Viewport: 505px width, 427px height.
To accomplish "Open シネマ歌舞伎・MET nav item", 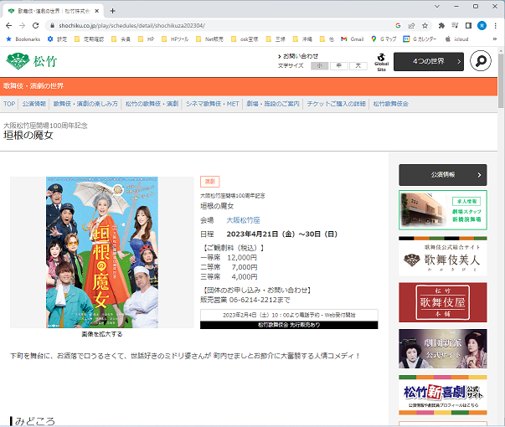I will pyautogui.click(x=213, y=104).
